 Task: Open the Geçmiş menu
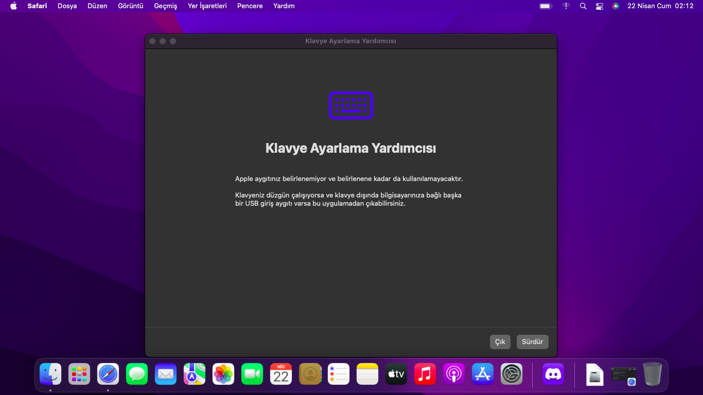166,6
